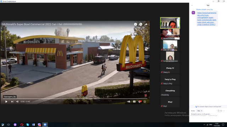Select the Chenyibing participant tile

(170, 91)
